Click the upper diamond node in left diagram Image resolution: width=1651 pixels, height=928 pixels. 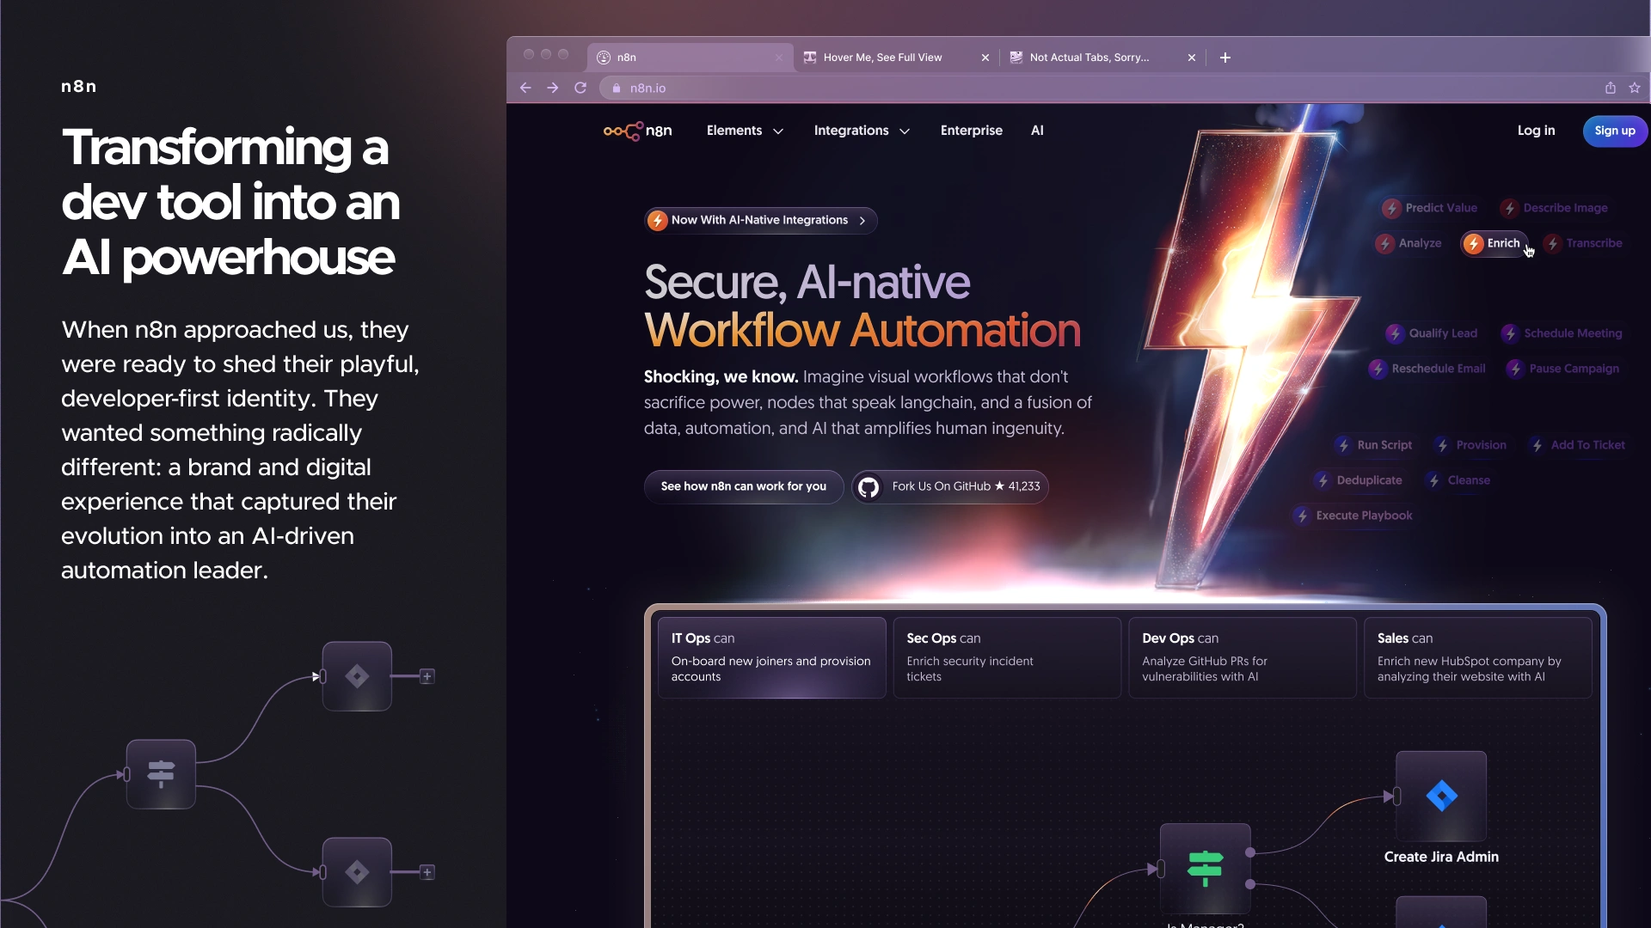tap(357, 676)
